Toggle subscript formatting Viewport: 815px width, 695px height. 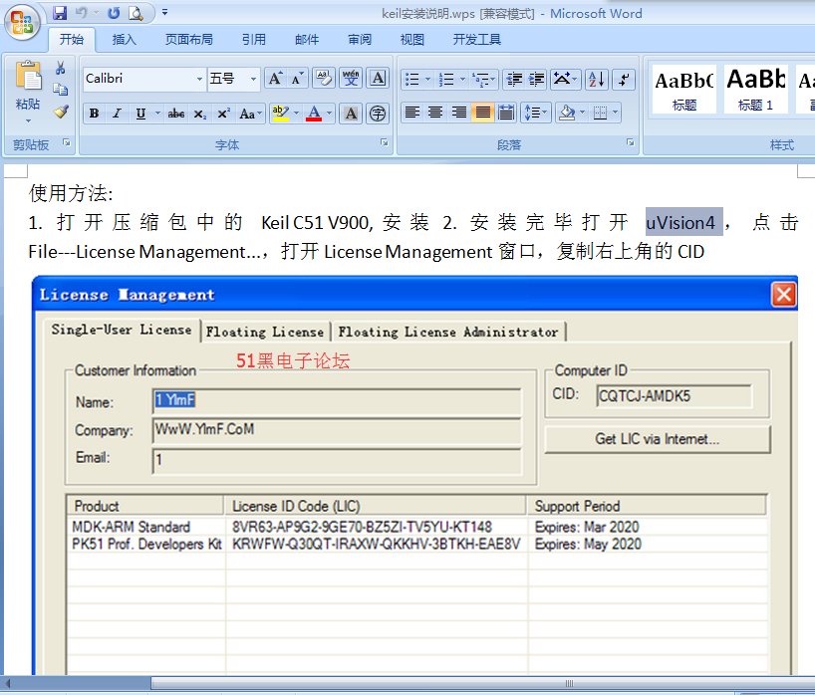point(200,114)
